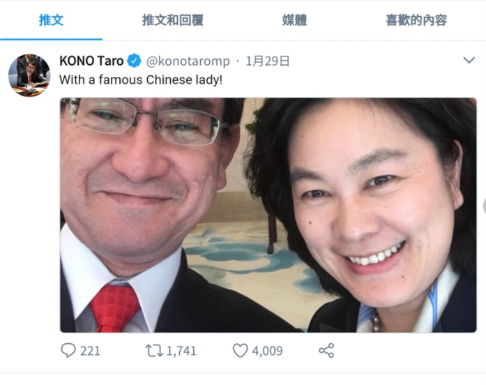This screenshot has height=385, width=486.
Task: Click the KONO Taro display name
Action: coord(91,61)
